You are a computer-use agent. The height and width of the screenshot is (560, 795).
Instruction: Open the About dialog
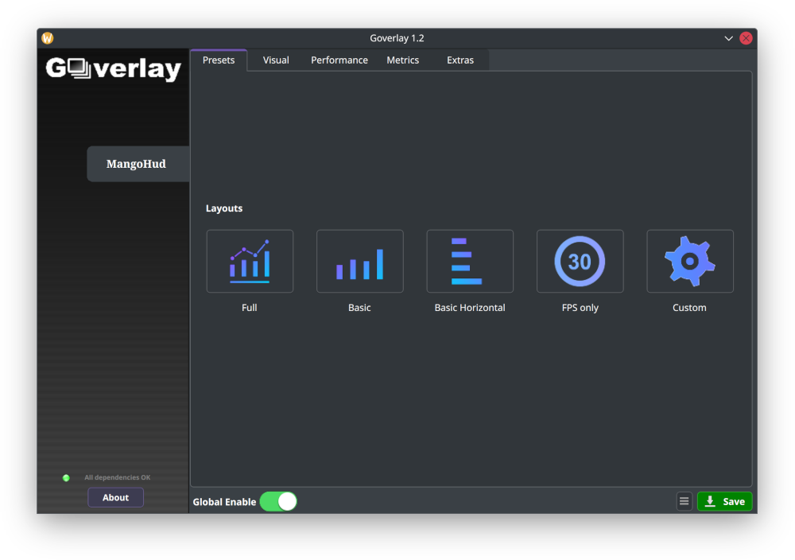(115, 498)
